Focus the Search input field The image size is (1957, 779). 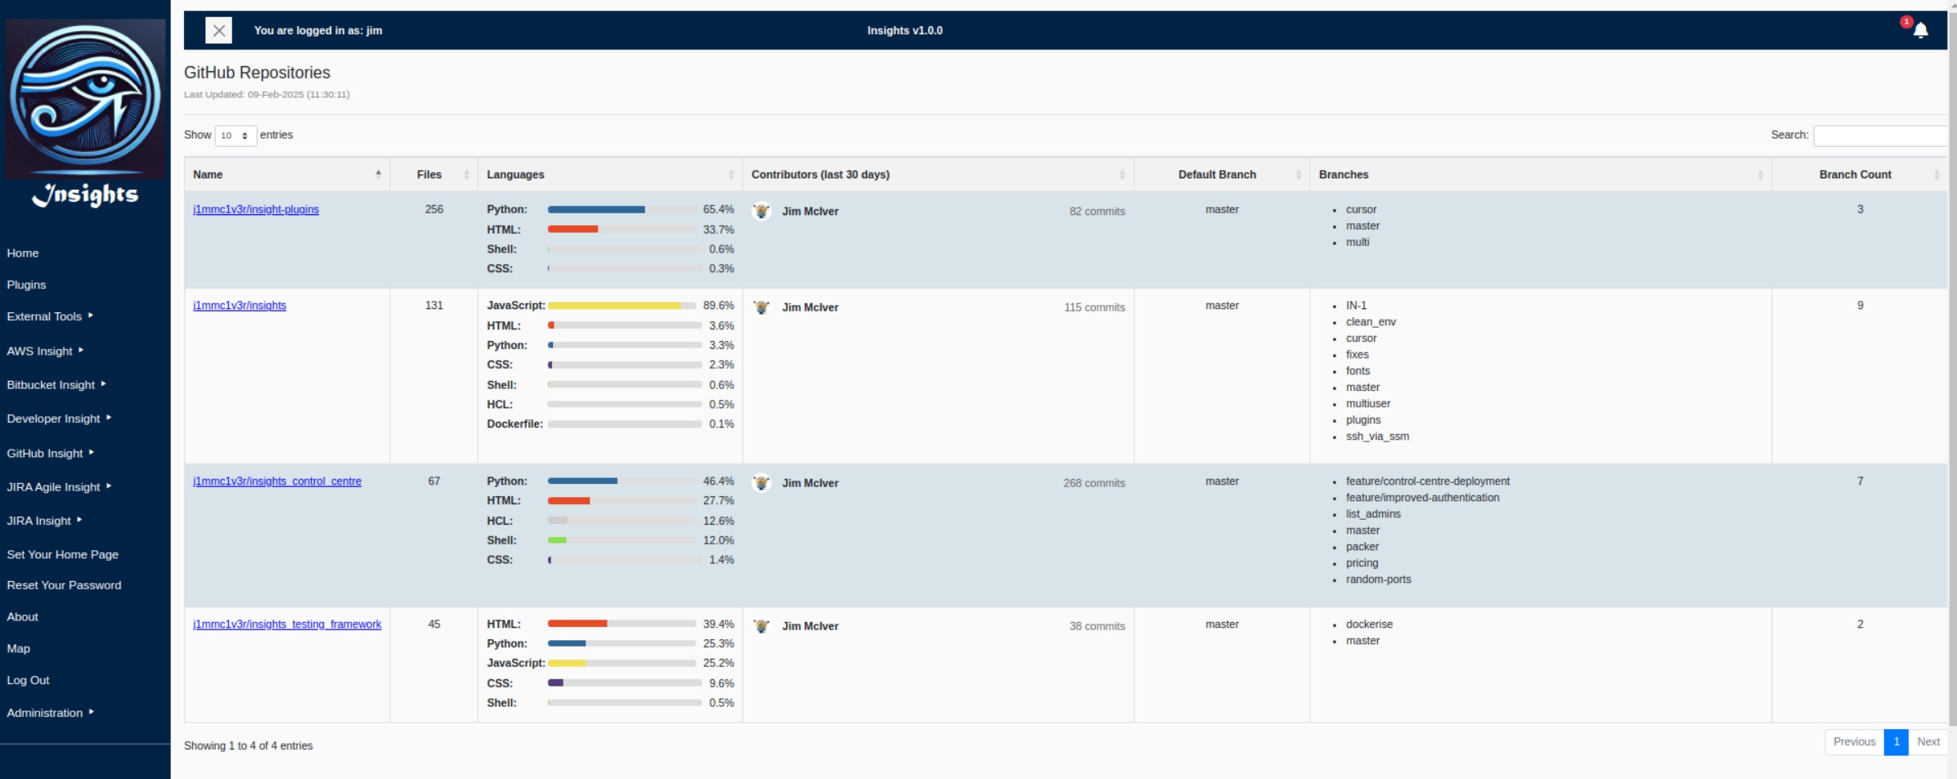pyautogui.click(x=1880, y=136)
